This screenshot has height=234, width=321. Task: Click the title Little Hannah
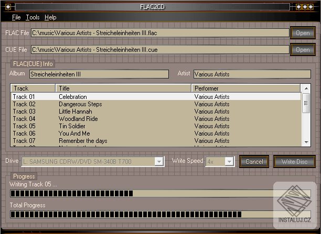pyautogui.click(x=76, y=112)
